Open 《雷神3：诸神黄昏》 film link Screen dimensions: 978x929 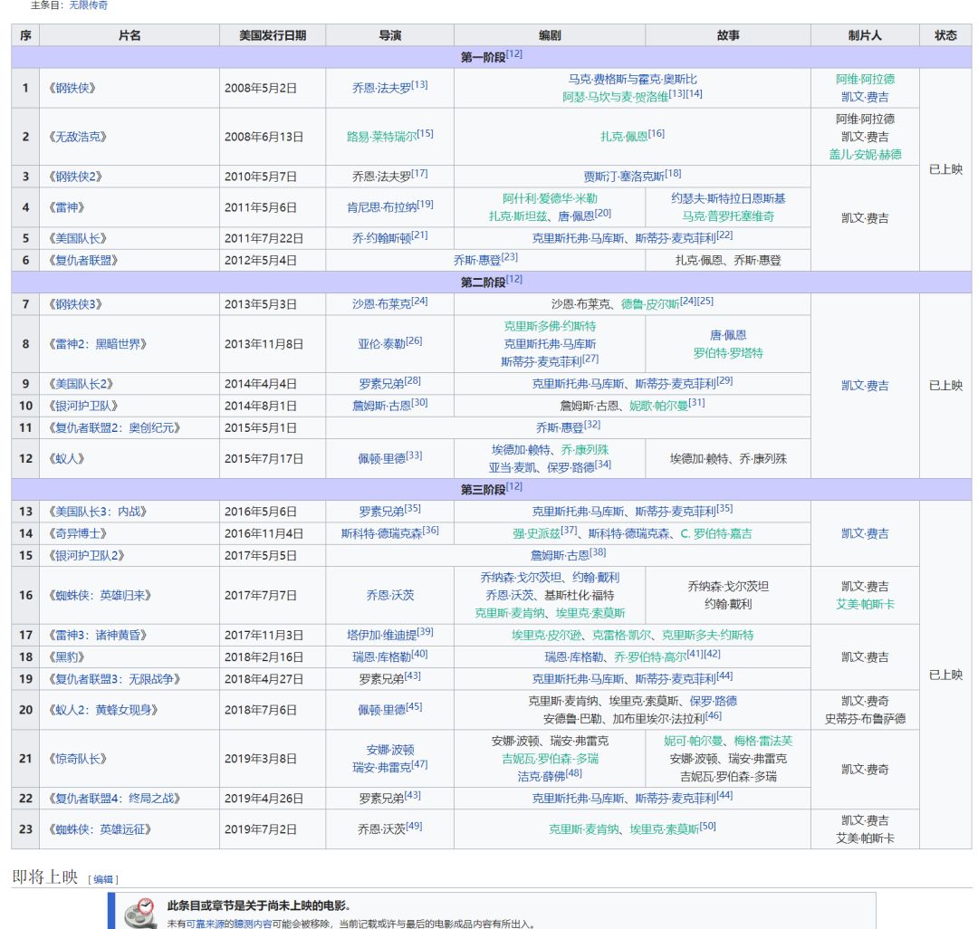97,635
